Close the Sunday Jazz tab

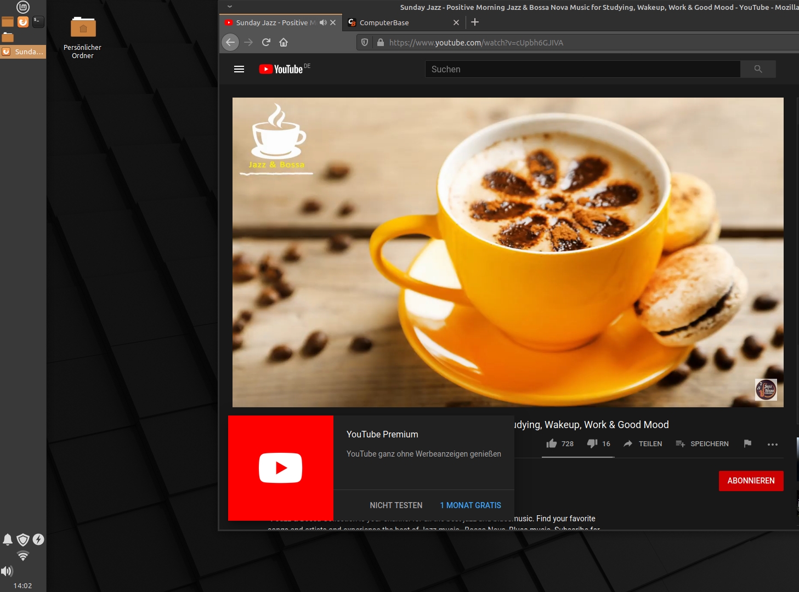[x=333, y=22]
